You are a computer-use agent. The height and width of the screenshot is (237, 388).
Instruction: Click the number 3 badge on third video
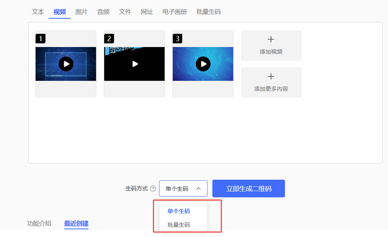click(177, 38)
